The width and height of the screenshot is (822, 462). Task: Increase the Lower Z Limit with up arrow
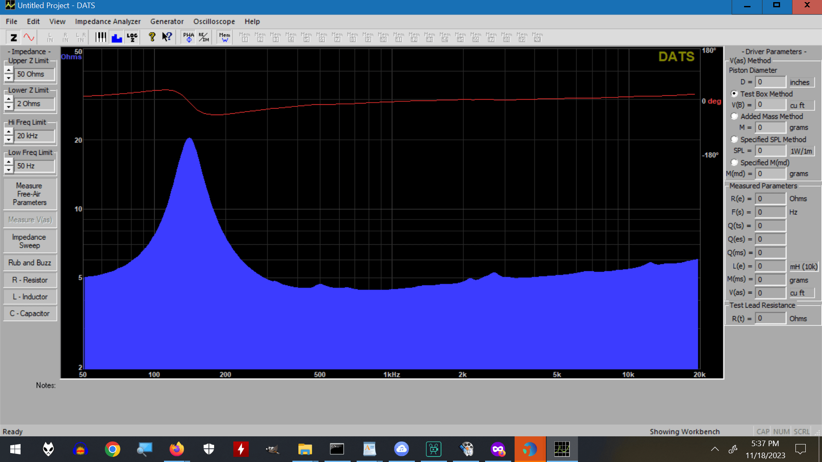(x=9, y=100)
